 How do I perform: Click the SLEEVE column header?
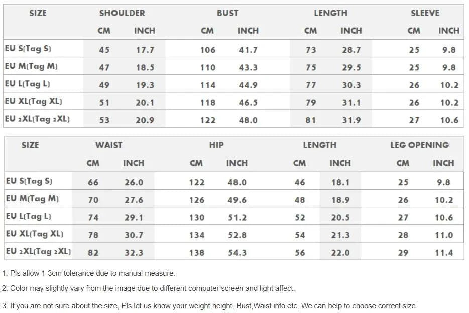click(425, 13)
